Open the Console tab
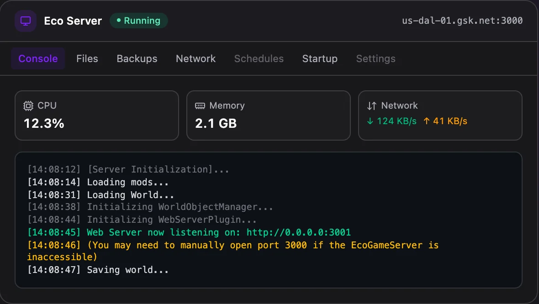Screen dimensions: 539x304 pos(38,59)
